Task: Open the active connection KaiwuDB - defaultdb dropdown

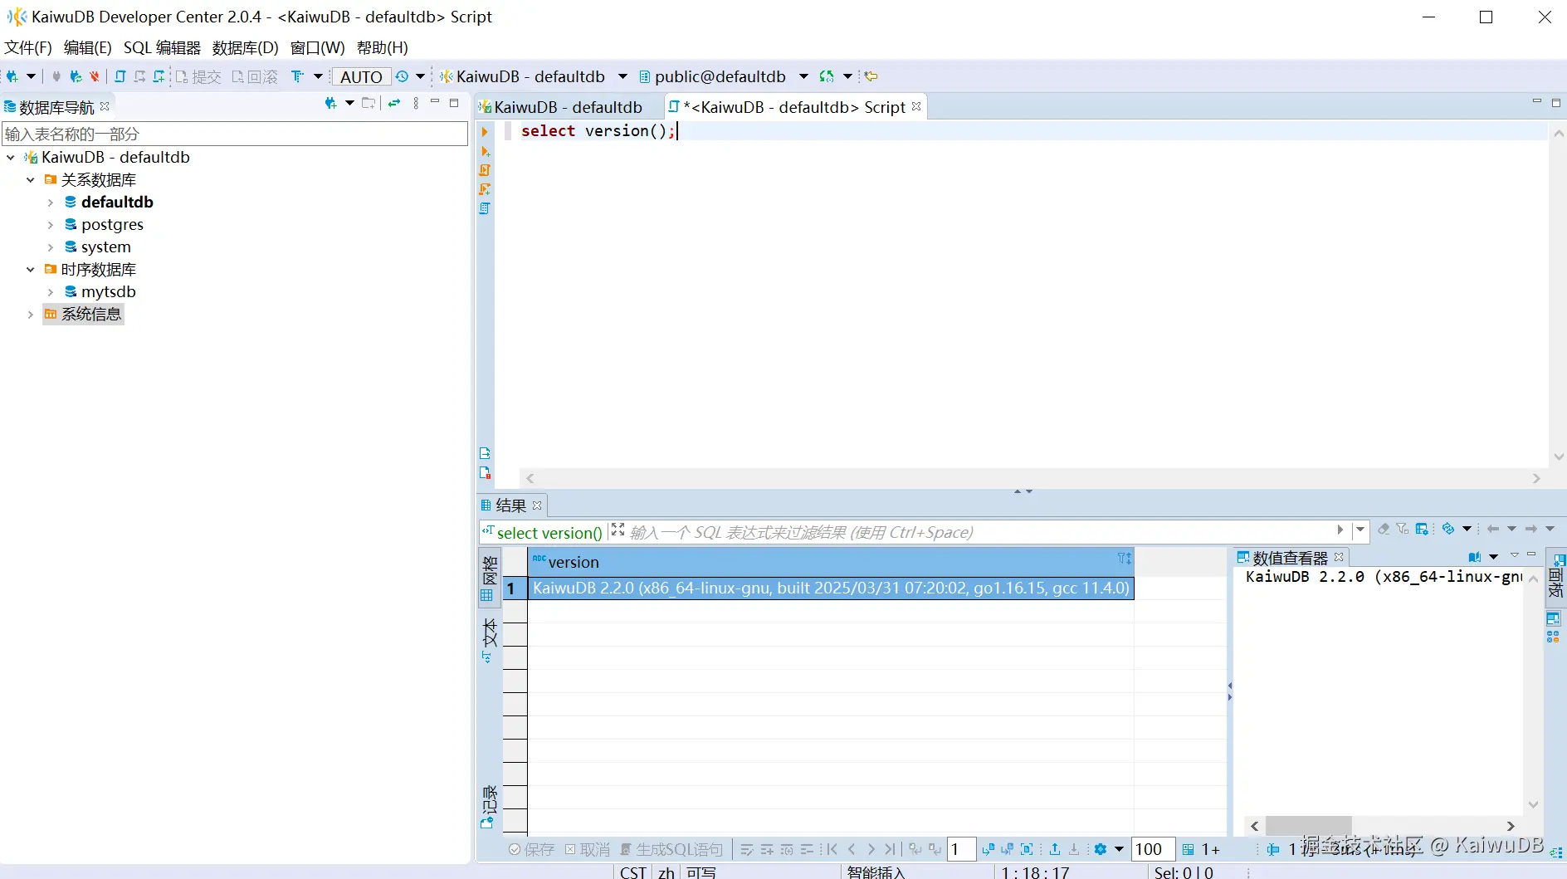Action: [x=622, y=76]
